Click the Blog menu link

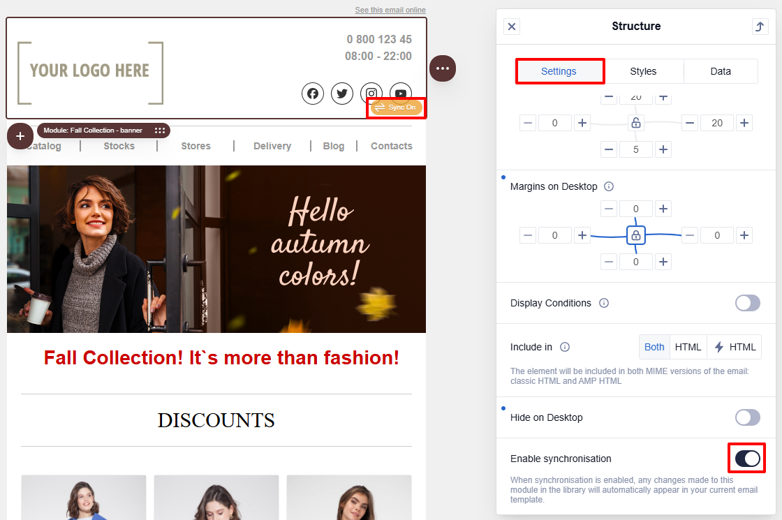334,146
